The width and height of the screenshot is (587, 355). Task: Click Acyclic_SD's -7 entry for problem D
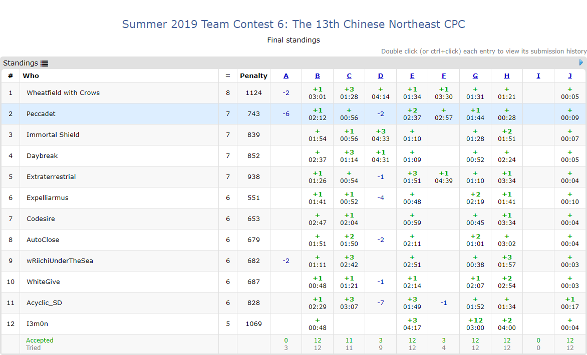click(381, 302)
